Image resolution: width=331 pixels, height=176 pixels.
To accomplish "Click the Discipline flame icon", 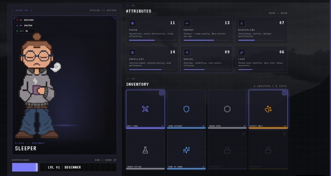I will pos(241,23).
